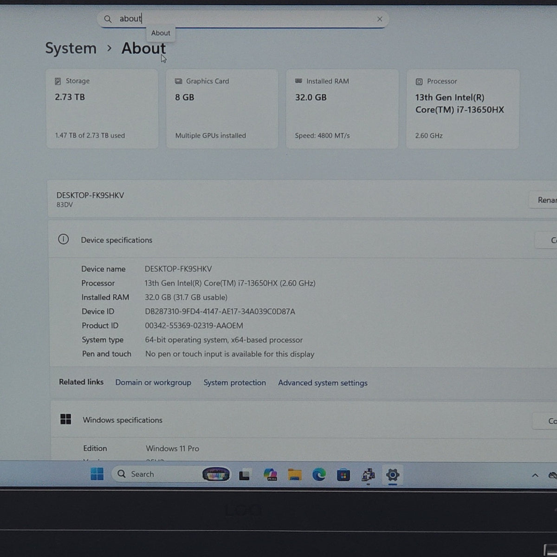This screenshot has height=557, width=557.
Task: Launch Microsoft Edge from the taskbar
Action: [x=319, y=474]
